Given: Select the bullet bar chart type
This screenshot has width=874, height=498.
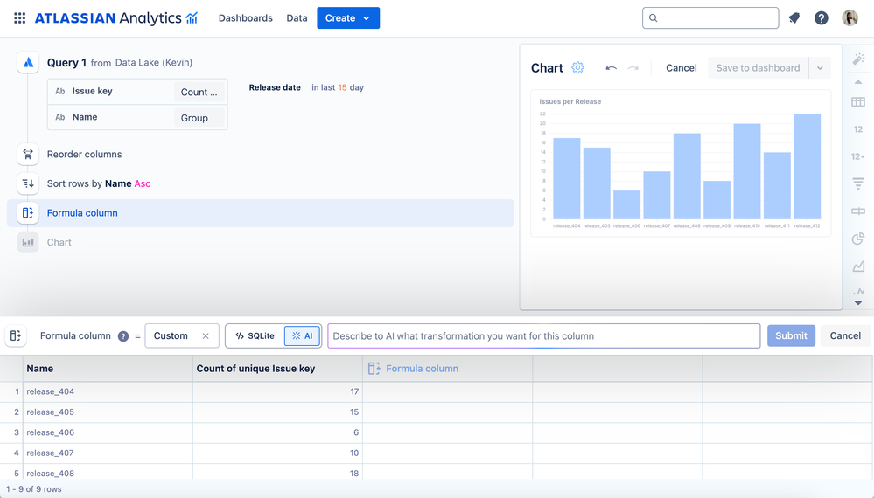Looking at the screenshot, I should click(858, 211).
